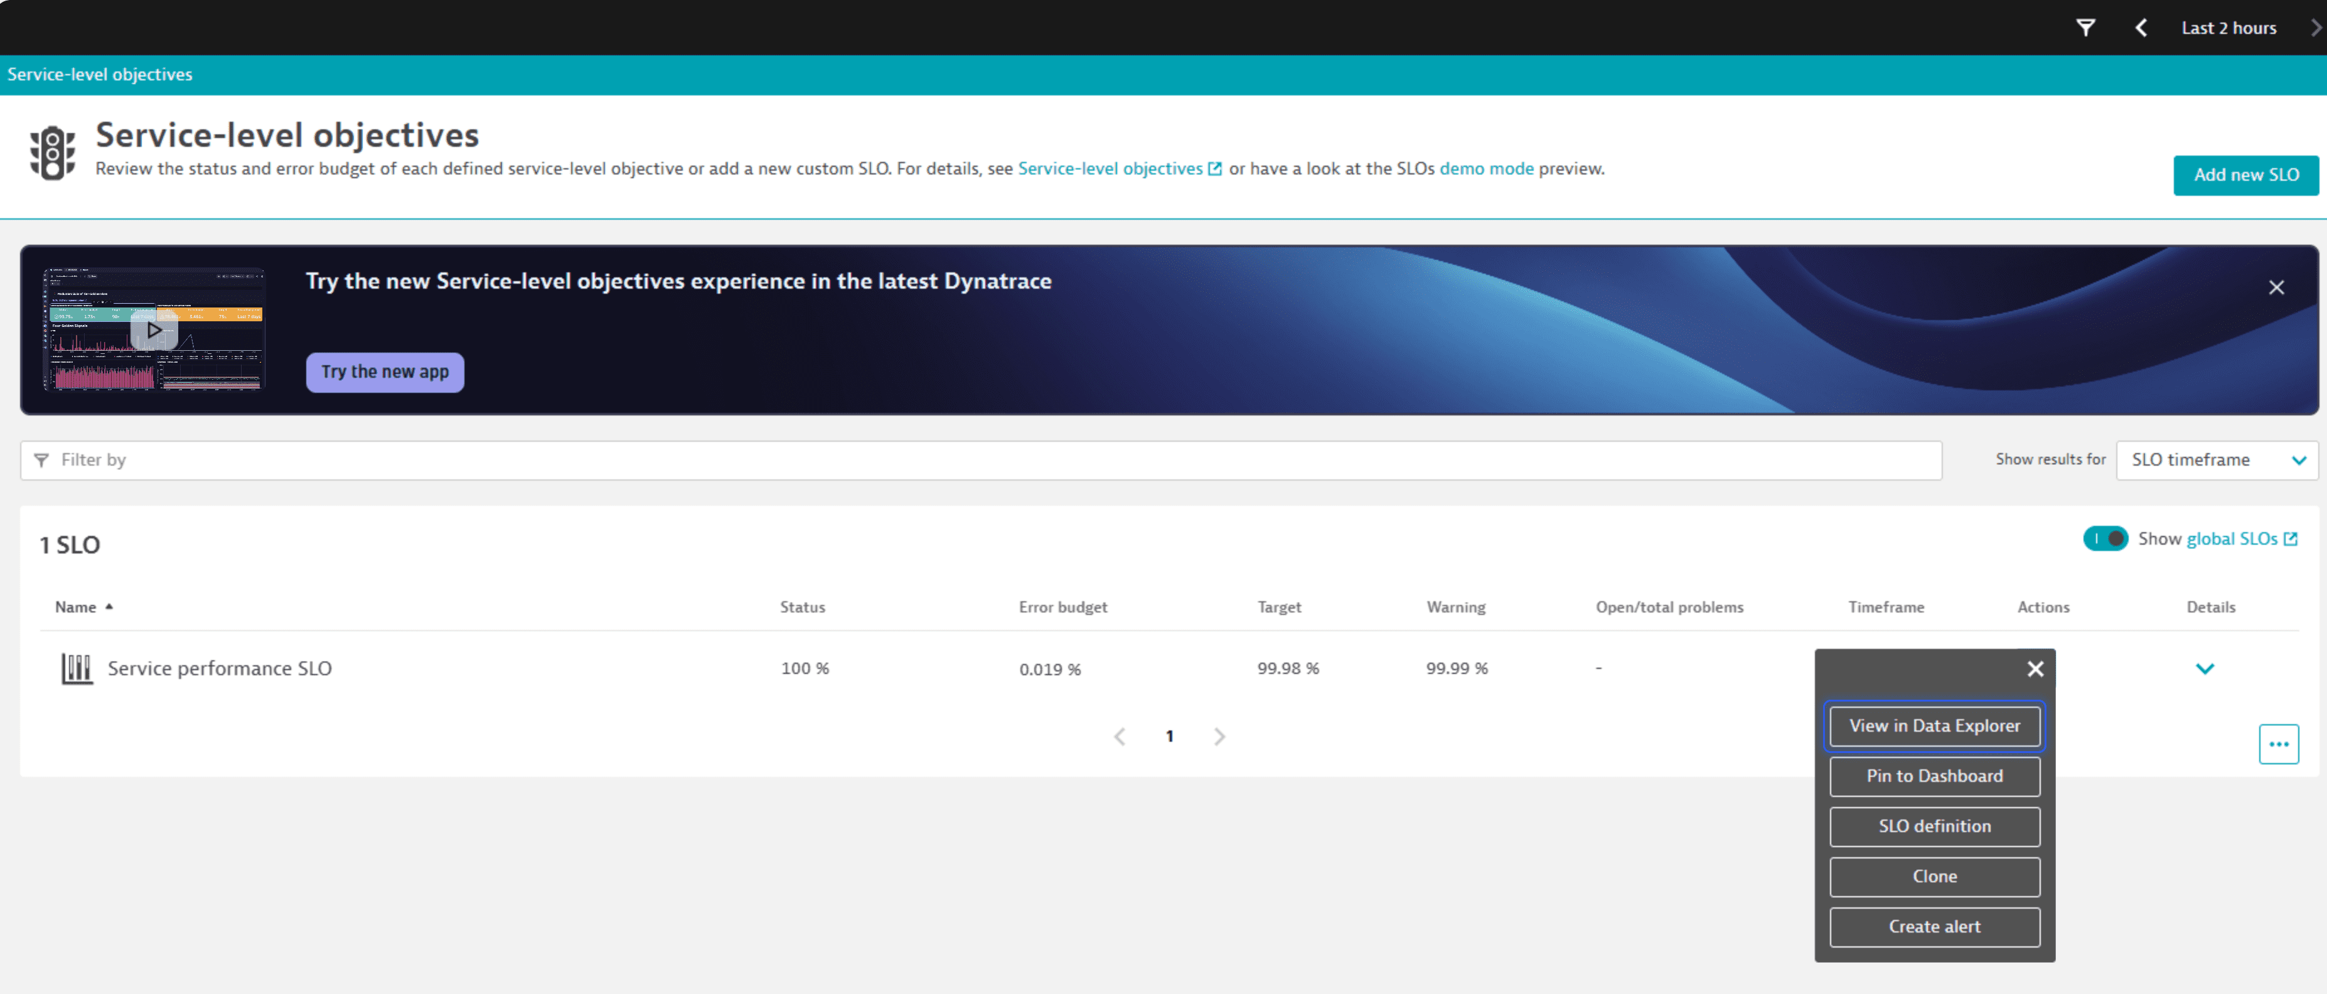
Task: Click the Error budget column header
Action: pos(1062,607)
